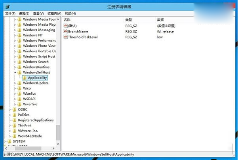Screen dimensions: 238x160
Task: Click the Windows Media Player folder icon
Action: [19, 25]
